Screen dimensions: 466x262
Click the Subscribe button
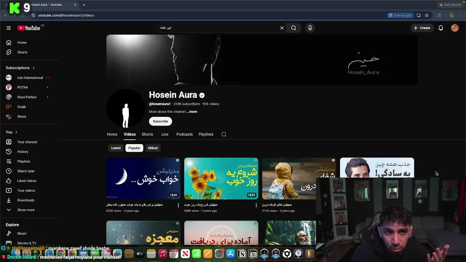click(x=160, y=121)
